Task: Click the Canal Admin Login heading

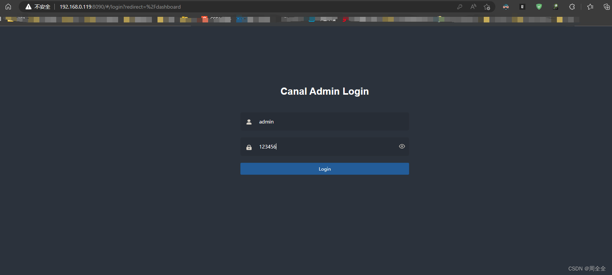Action: [325, 91]
